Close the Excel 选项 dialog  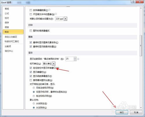point(139,2)
